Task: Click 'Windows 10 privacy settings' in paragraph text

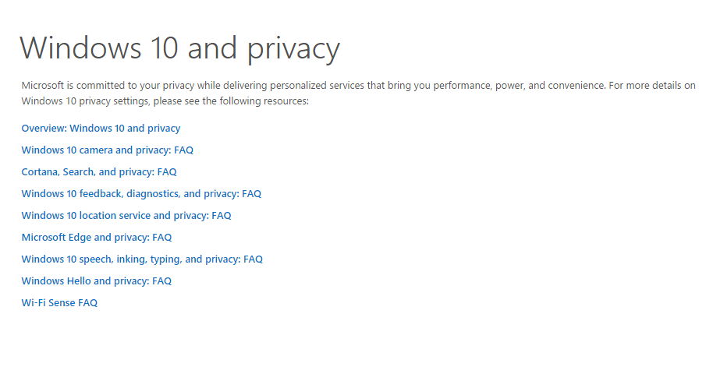Action: [x=85, y=101]
